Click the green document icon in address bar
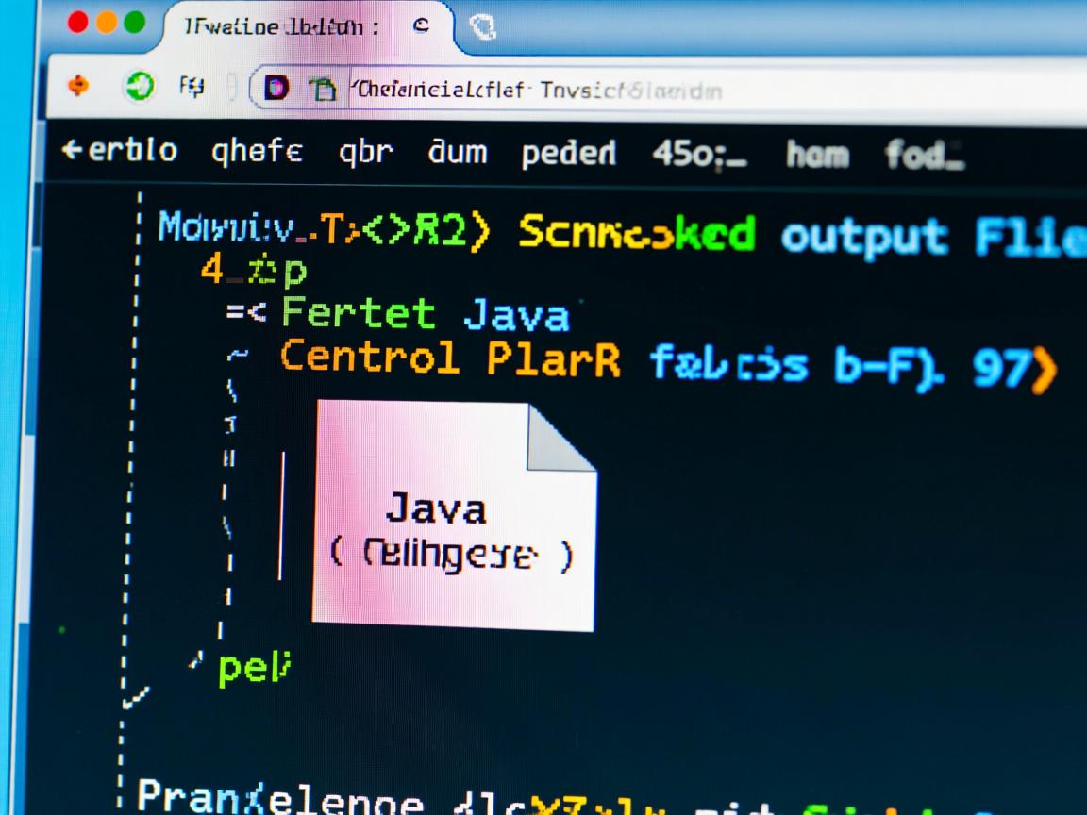This screenshot has height=815, width=1087. pyautogui.click(x=324, y=90)
